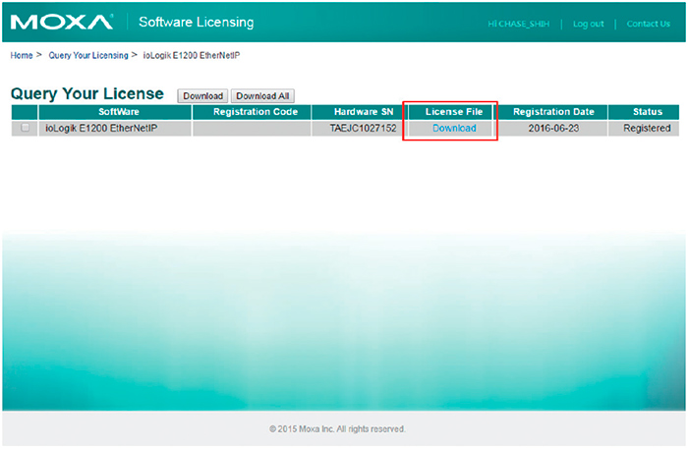The height and width of the screenshot is (449, 688).
Task: Click the Status column header
Action: [x=647, y=112]
